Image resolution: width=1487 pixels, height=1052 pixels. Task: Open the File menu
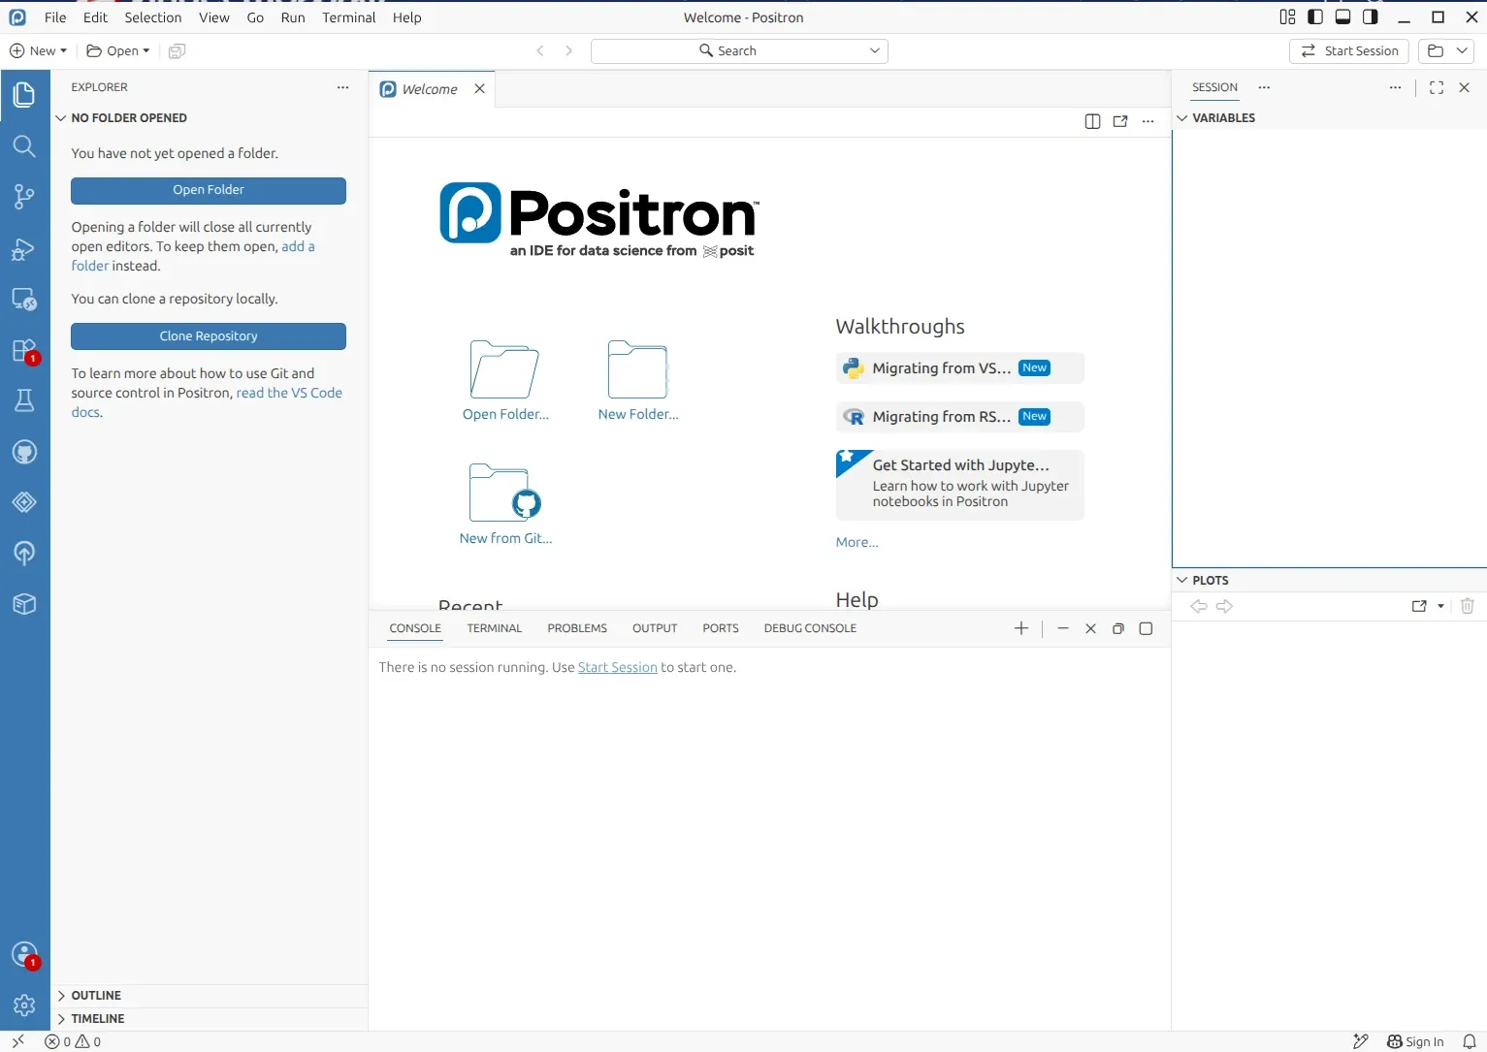tap(55, 17)
